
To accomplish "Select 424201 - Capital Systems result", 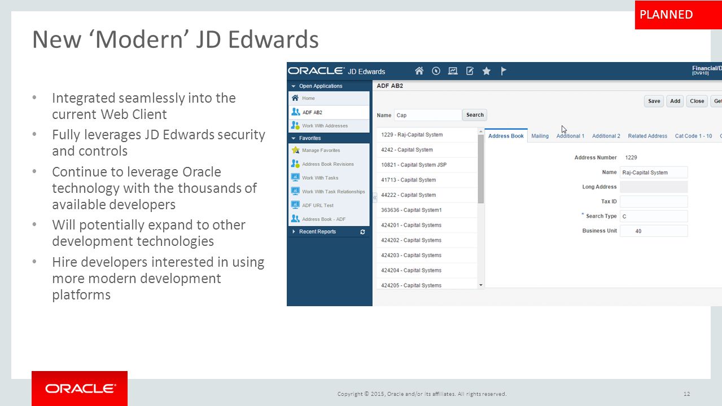I will (427, 225).
